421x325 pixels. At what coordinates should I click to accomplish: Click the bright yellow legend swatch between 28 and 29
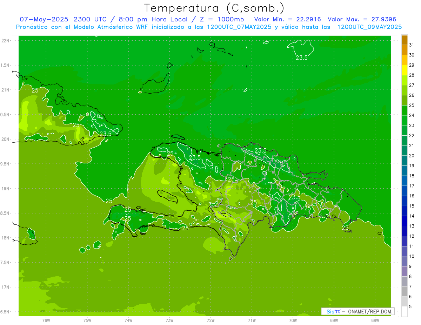point(405,70)
